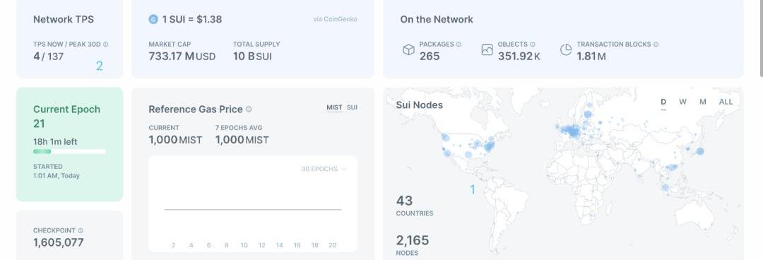Switch gas price unit to SUI
Viewport: 763px width, 260px height.
[x=352, y=107]
